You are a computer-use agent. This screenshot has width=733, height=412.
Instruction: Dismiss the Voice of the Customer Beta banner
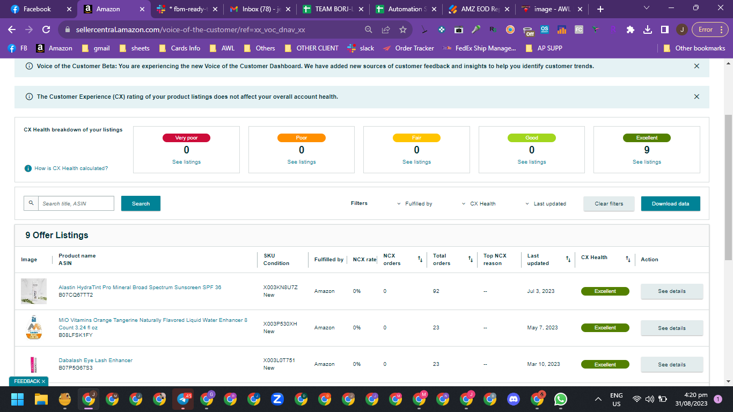click(697, 66)
